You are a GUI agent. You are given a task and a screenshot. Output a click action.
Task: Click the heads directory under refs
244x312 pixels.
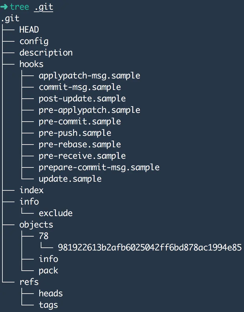[51, 293]
